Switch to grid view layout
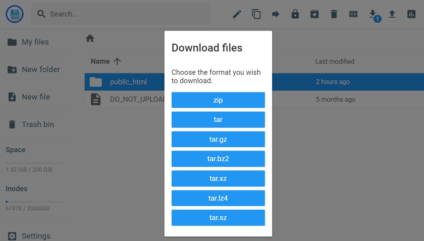 pyautogui.click(x=353, y=14)
